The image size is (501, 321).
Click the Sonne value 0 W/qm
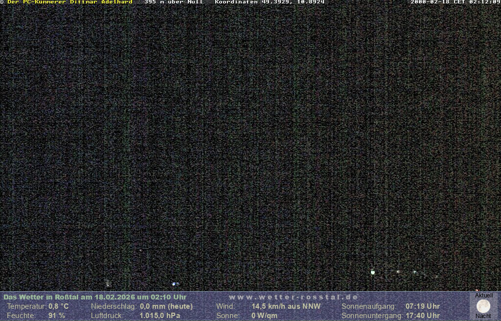pos(264,316)
